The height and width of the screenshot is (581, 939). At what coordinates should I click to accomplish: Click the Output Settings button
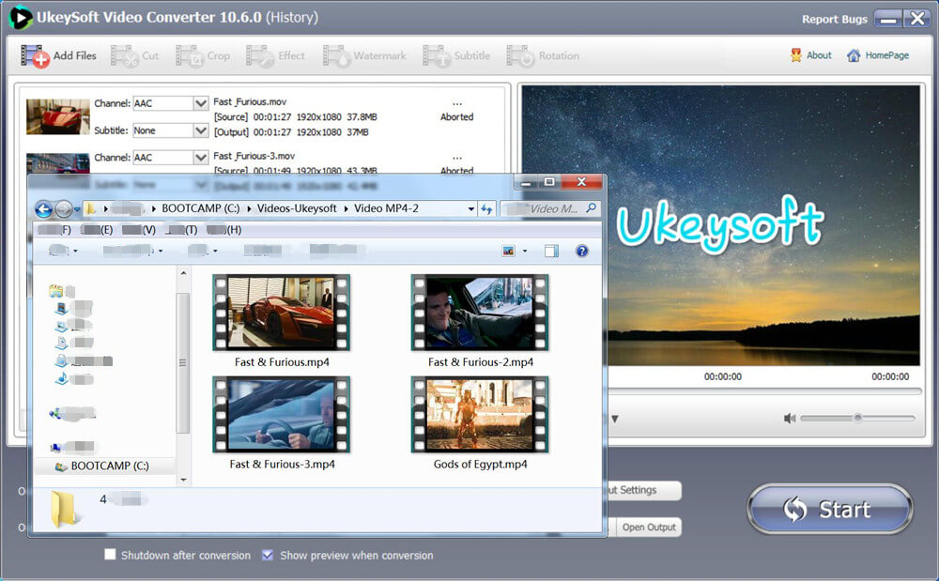644,490
